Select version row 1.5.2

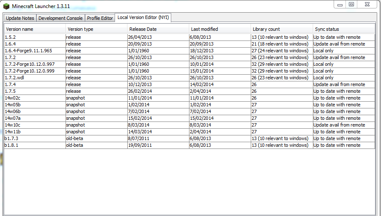[189, 37]
